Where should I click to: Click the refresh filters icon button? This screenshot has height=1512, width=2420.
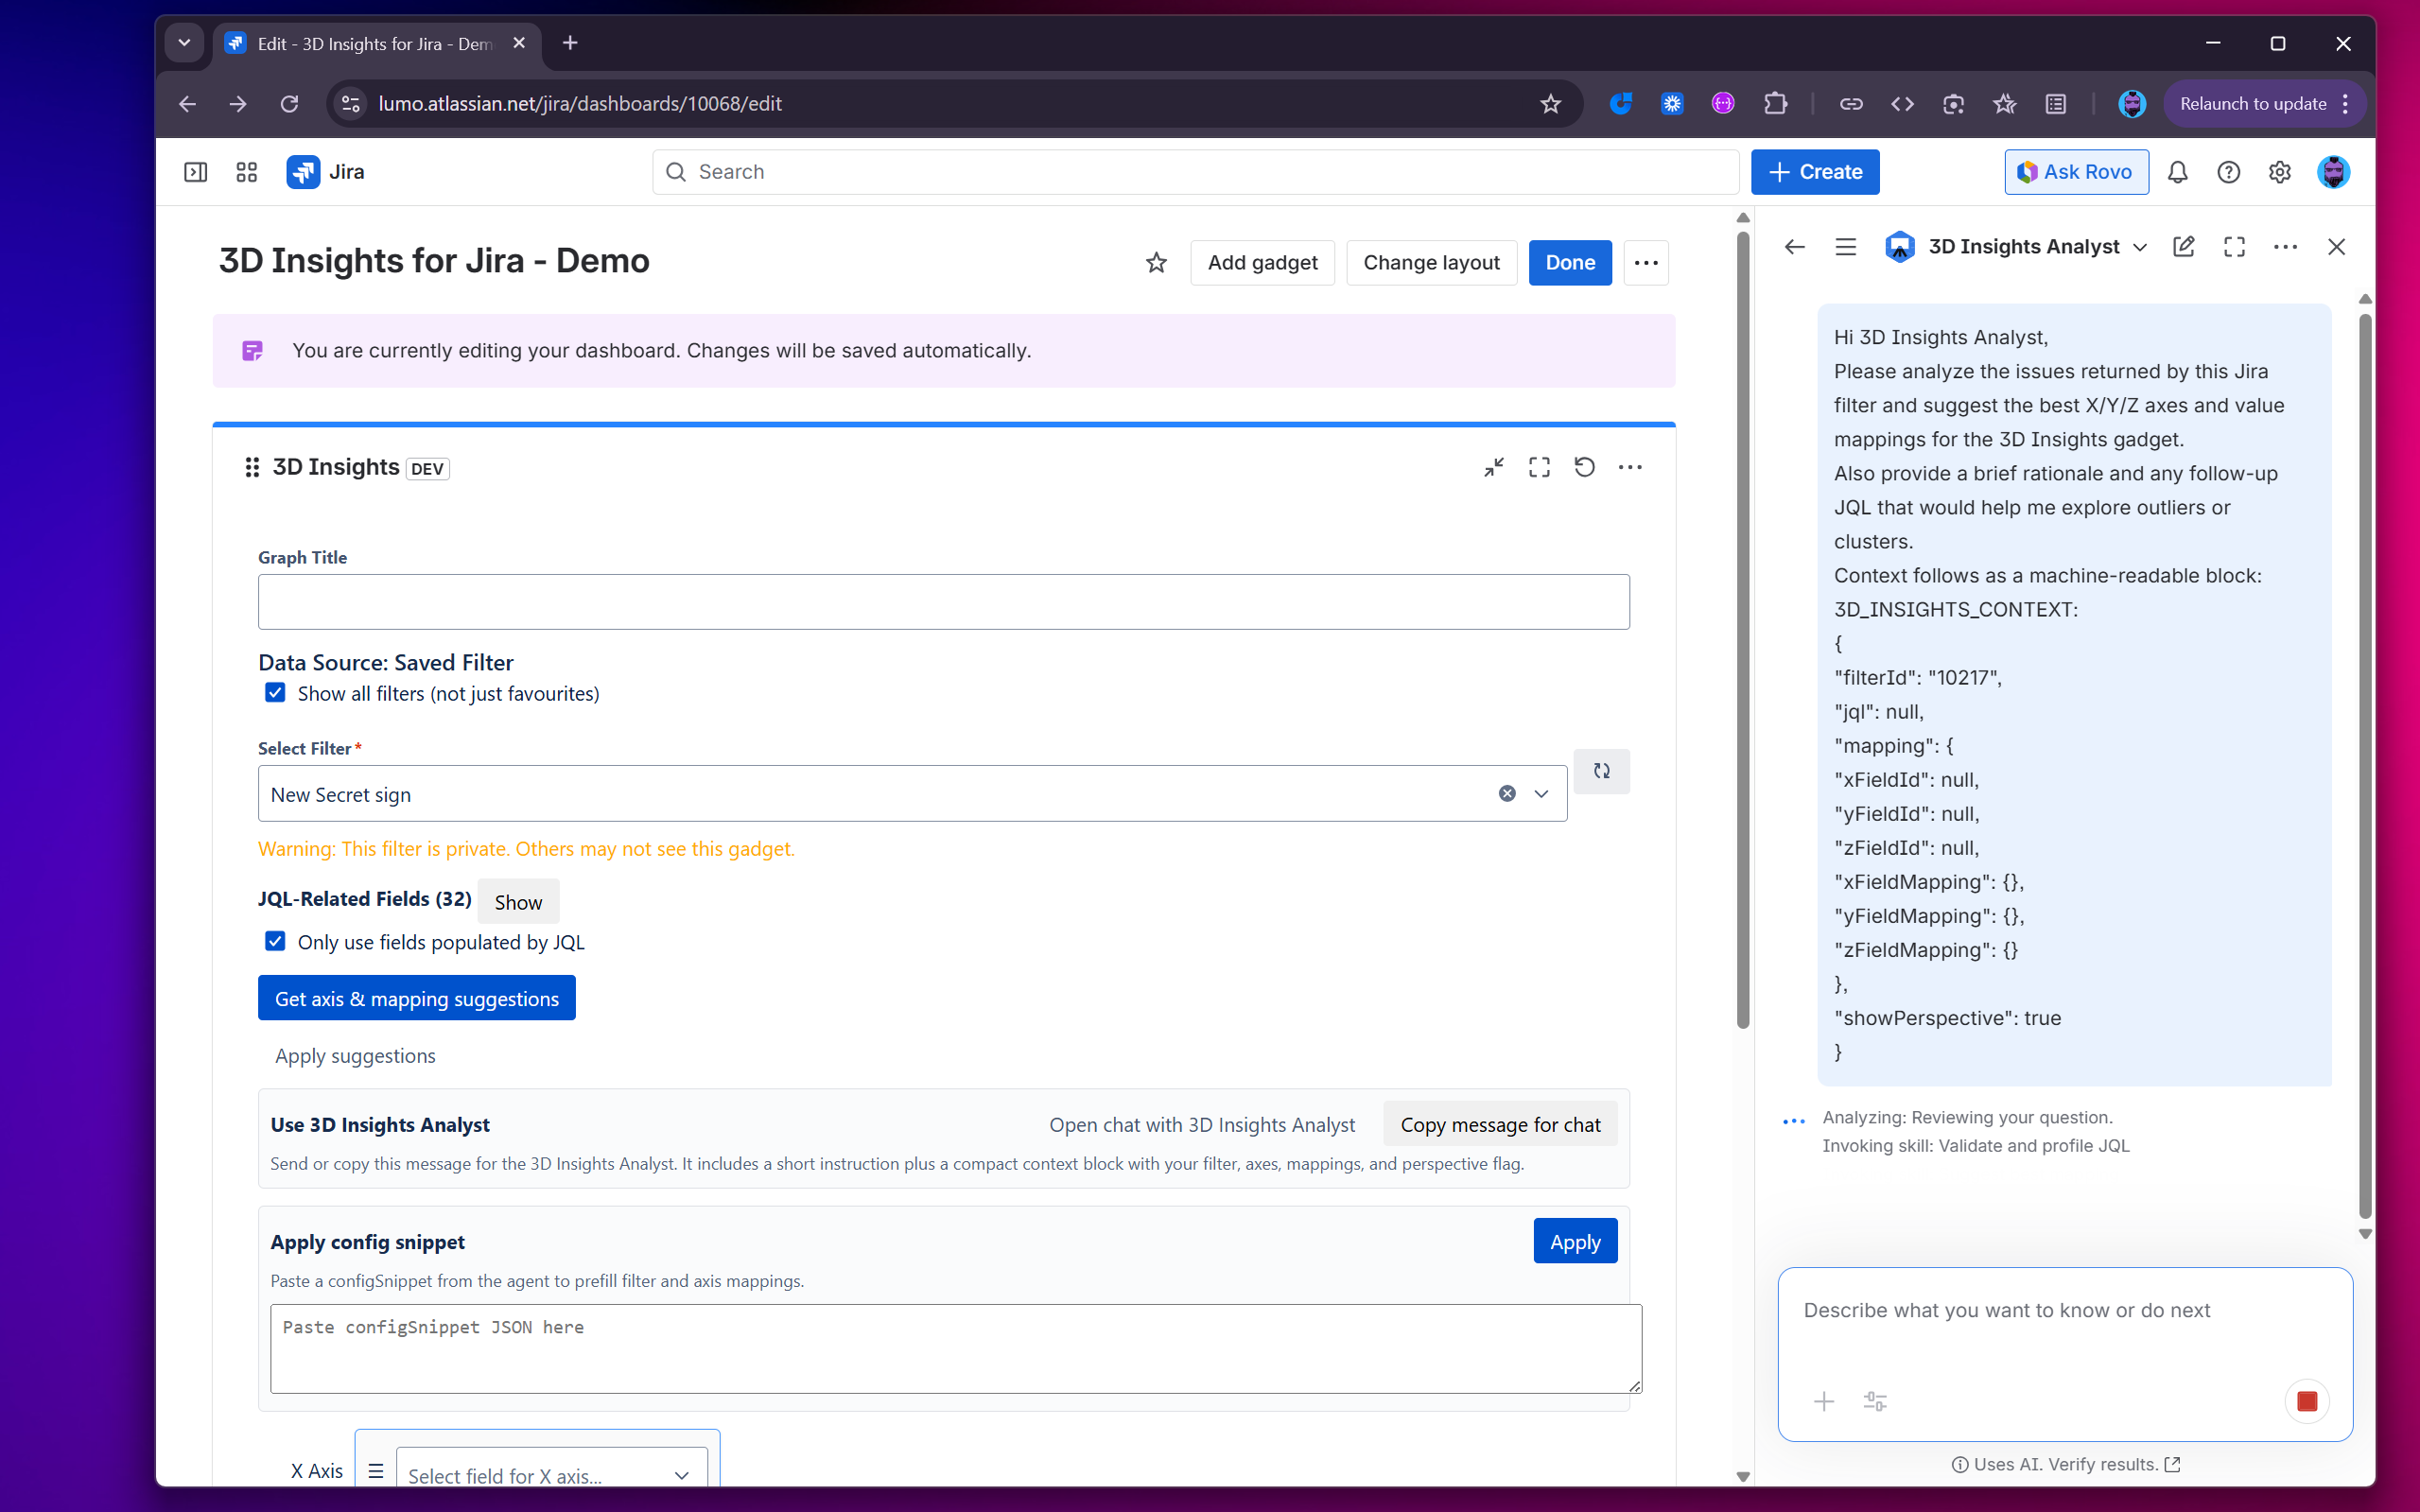(1601, 771)
